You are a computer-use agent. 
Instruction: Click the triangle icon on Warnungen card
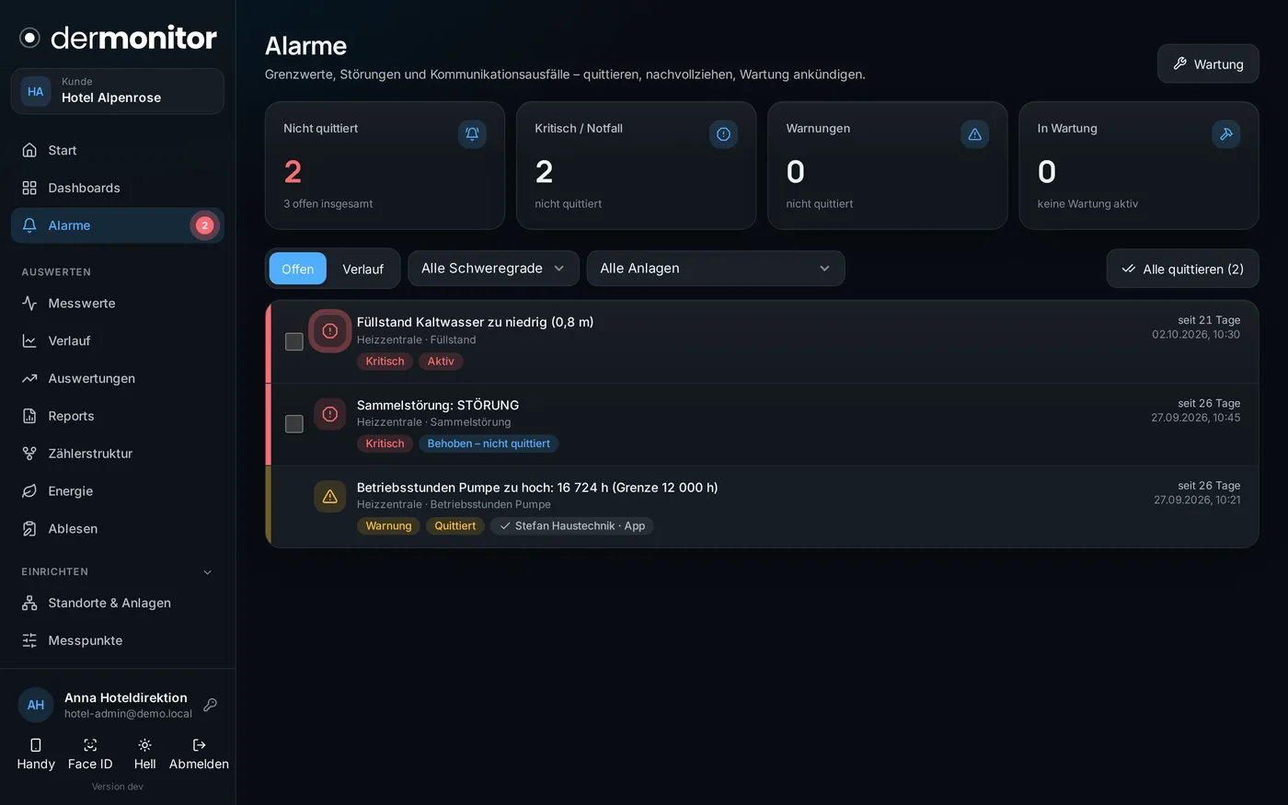[x=975, y=134]
